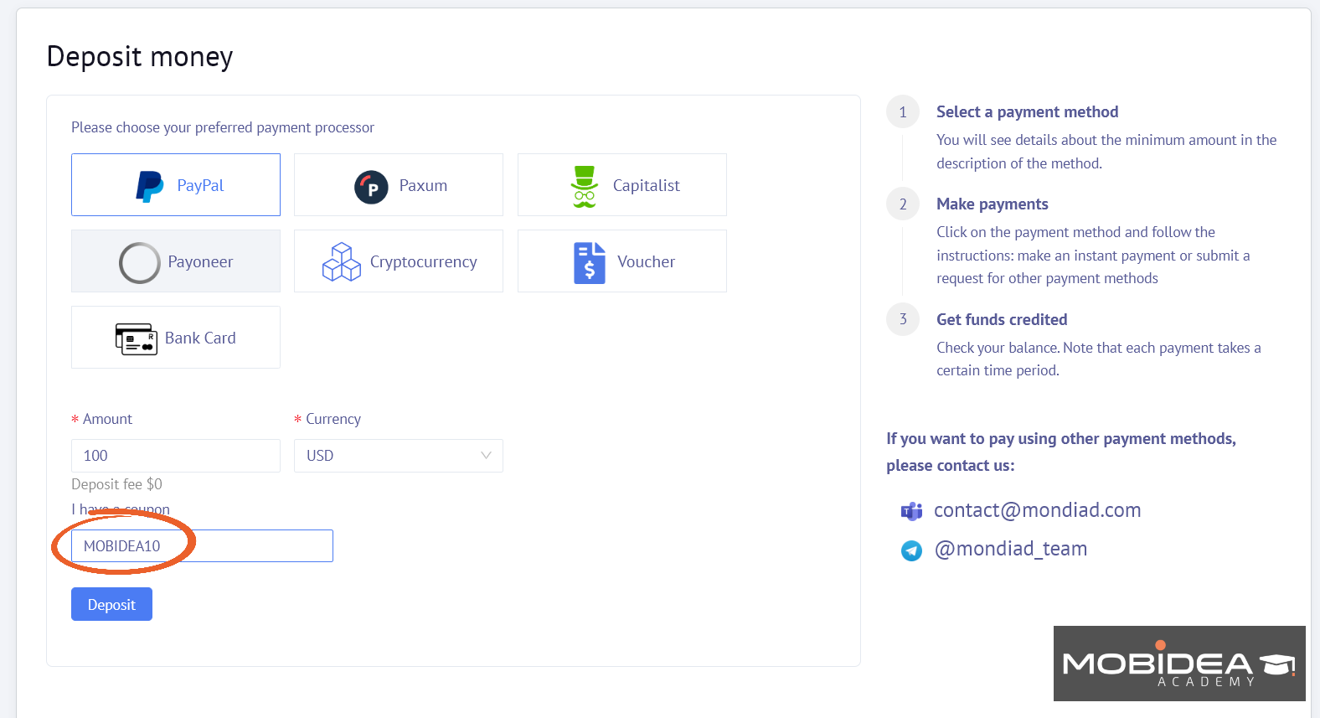Click the Make payments step heading
This screenshot has height=718, width=1320.
(x=993, y=204)
